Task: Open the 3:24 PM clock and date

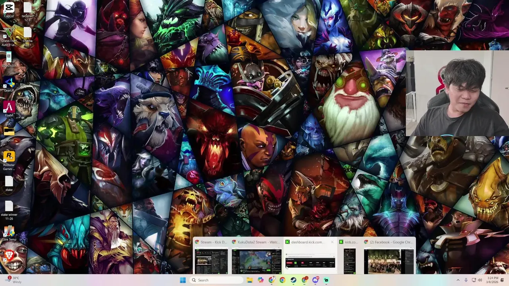Action: tap(492, 280)
